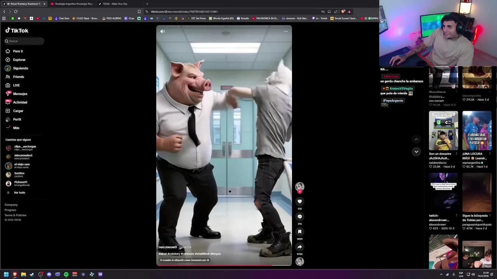Like the video with the heart icon
Viewport: 497px width, 279px height.
[x=299, y=201]
